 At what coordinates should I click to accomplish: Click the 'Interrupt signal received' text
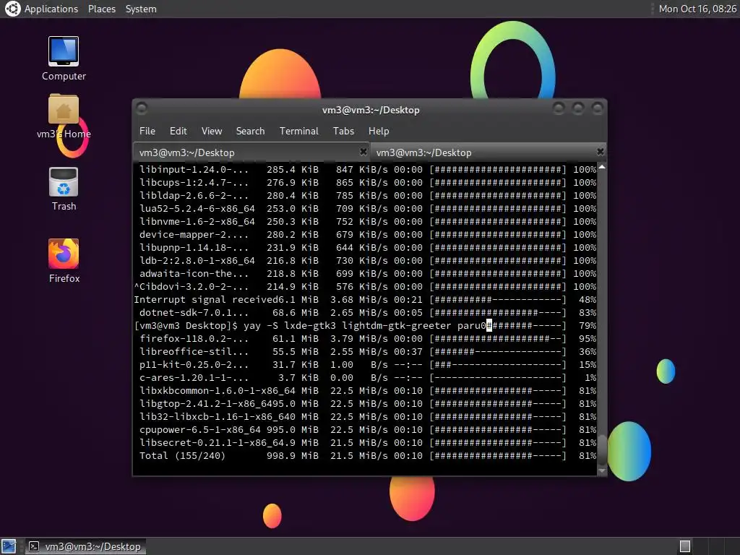tap(206, 300)
